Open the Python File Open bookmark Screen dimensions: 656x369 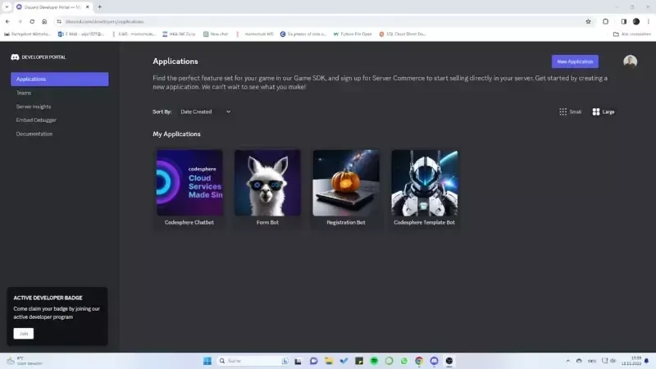pyautogui.click(x=353, y=34)
